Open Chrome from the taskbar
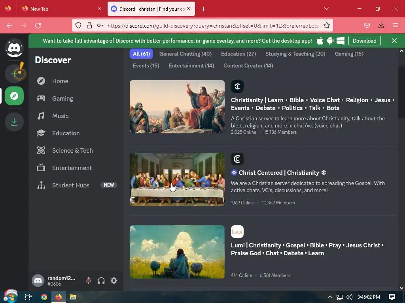This screenshot has width=405, height=303. (x=44, y=297)
